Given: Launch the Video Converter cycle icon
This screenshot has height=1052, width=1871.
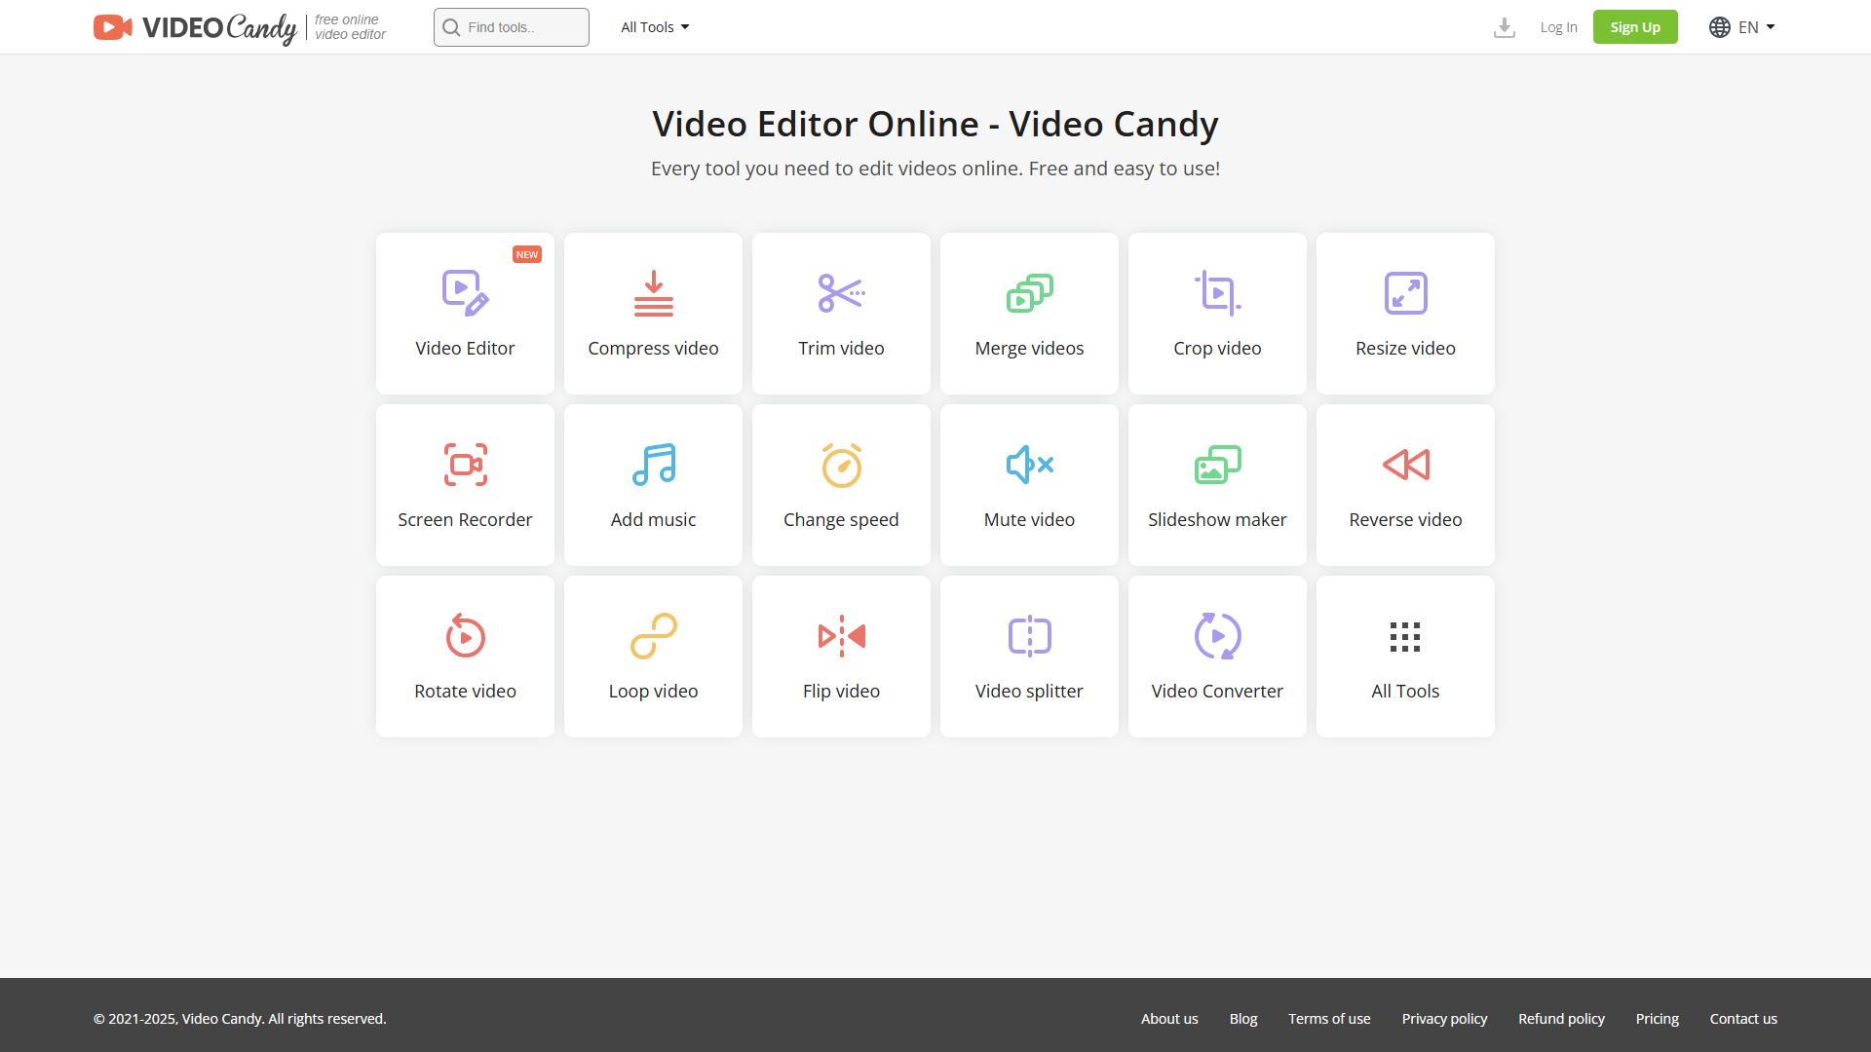Looking at the screenshot, I should [x=1217, y=636].
